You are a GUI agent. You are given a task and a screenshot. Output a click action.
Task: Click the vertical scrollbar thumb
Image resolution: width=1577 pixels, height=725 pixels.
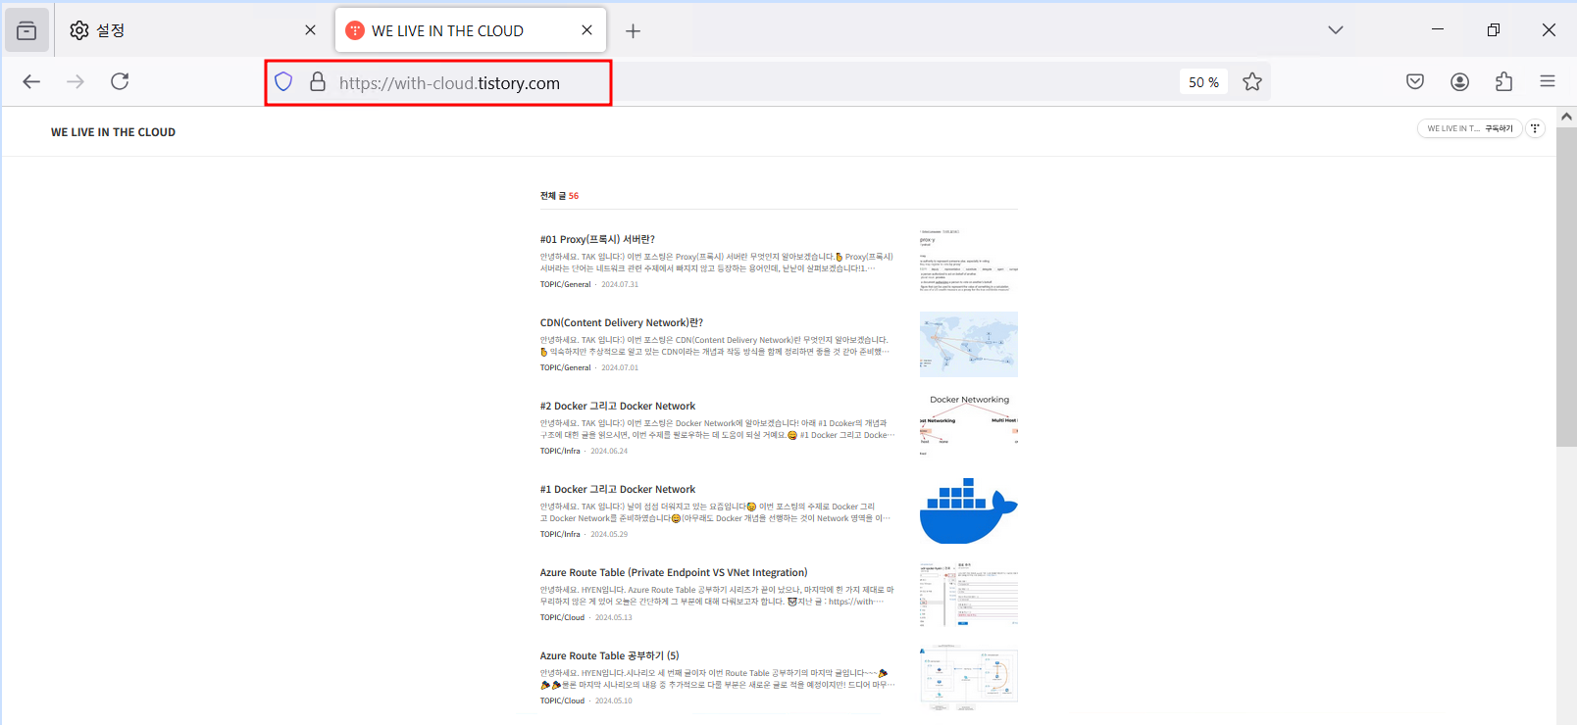[x=1566, y=286]
